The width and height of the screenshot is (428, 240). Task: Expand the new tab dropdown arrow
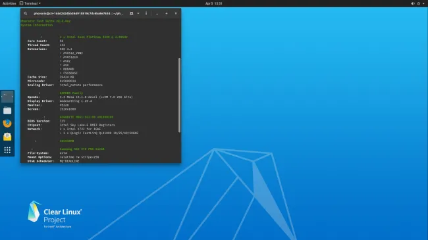coord(138,13)
